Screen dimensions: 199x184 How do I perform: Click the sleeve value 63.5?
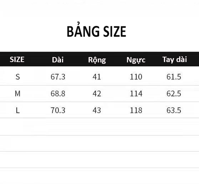pos(174,110)
